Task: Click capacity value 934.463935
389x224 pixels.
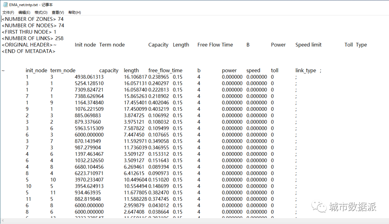Action: coord(88,193)
